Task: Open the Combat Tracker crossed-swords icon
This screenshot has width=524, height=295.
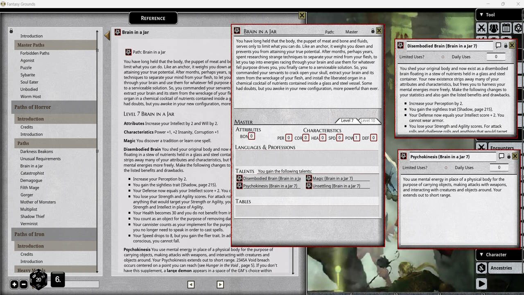Action: [x=481, y=28]
